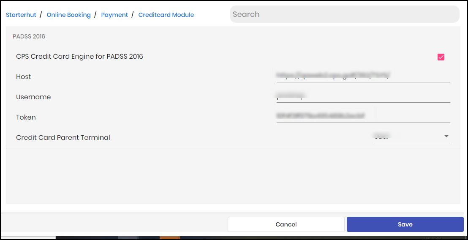The image size is (468, 240).
Task: Click the Token label
Action: [26, 117]
